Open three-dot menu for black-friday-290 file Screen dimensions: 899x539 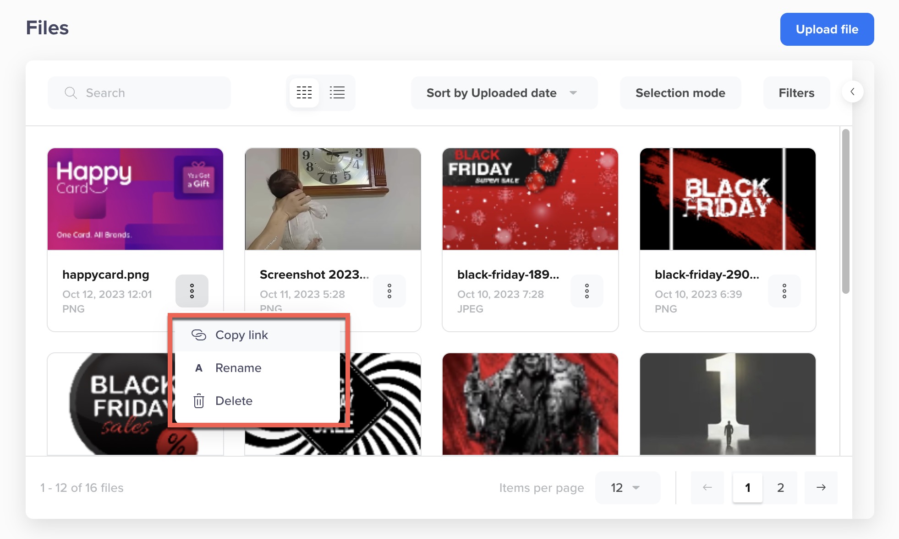point(784,291)
